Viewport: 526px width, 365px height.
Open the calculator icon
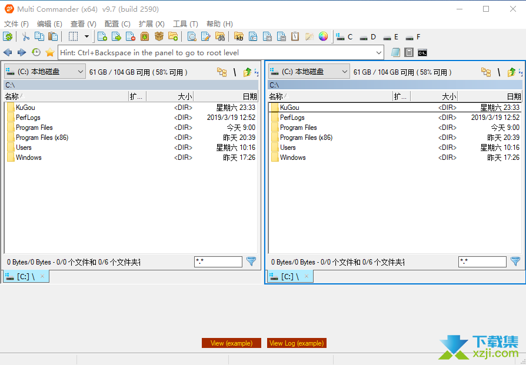tap(408, 52)
